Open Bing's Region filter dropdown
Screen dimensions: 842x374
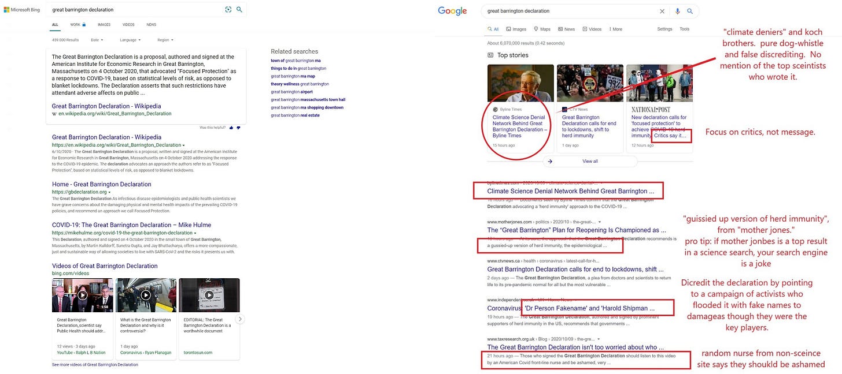tap(165, 40)
